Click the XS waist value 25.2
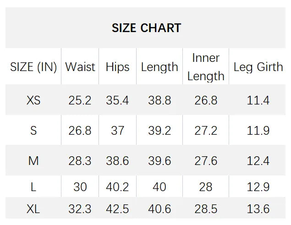The image size is (291, 225). tap(80, 100)
